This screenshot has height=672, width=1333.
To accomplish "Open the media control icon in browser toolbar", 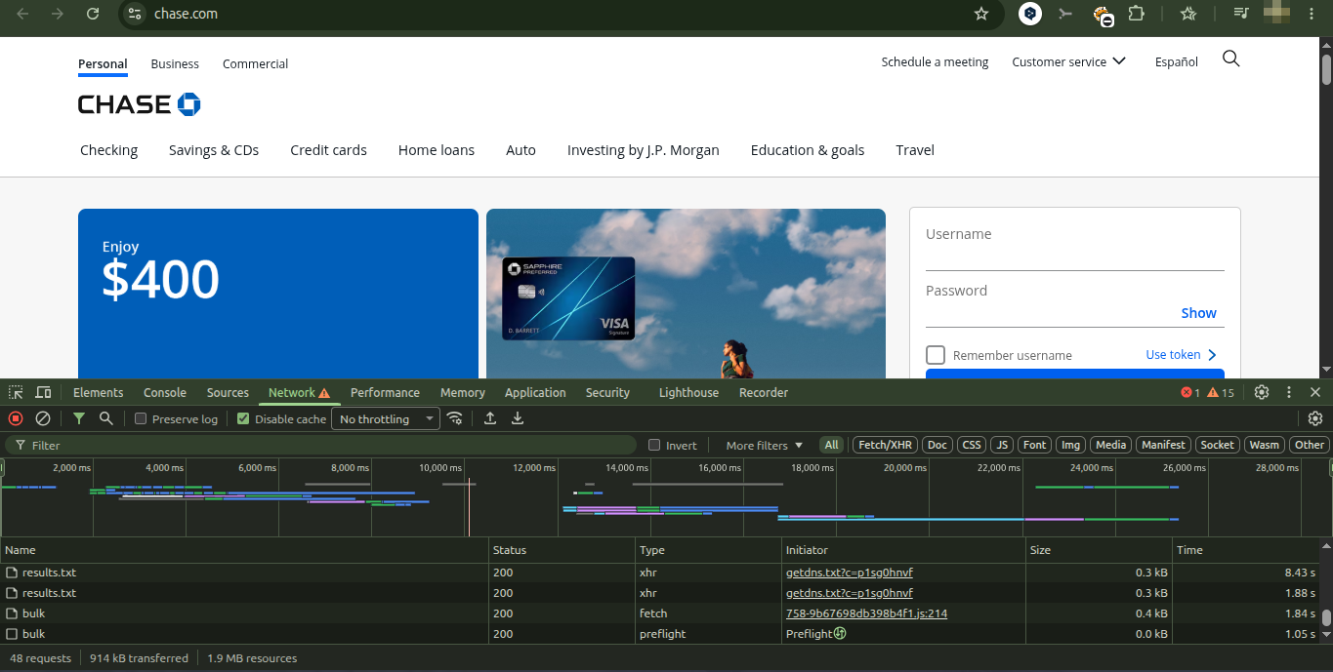I will [x=1240, y=14].
